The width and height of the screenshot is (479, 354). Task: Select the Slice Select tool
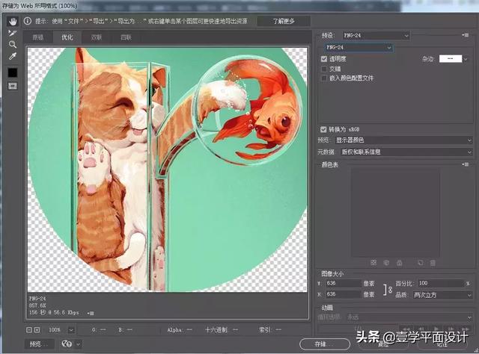click(13, 33)
